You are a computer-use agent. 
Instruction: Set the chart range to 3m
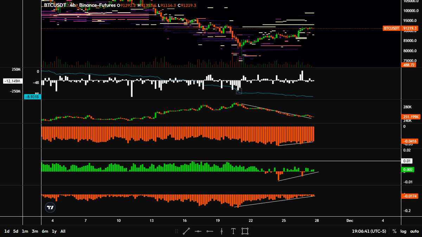tap(35, 231)
